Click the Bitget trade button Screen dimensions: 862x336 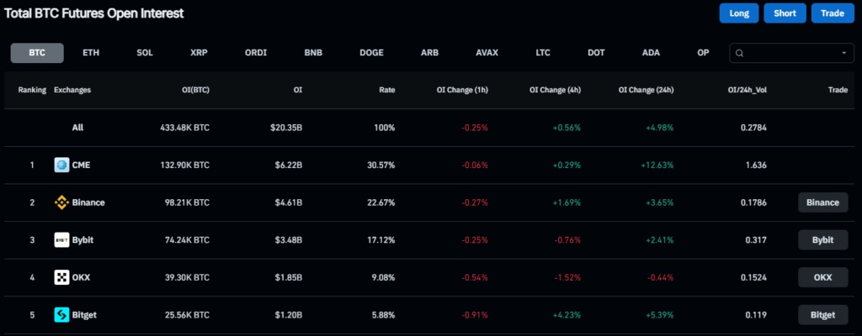(x=822, y=315)
